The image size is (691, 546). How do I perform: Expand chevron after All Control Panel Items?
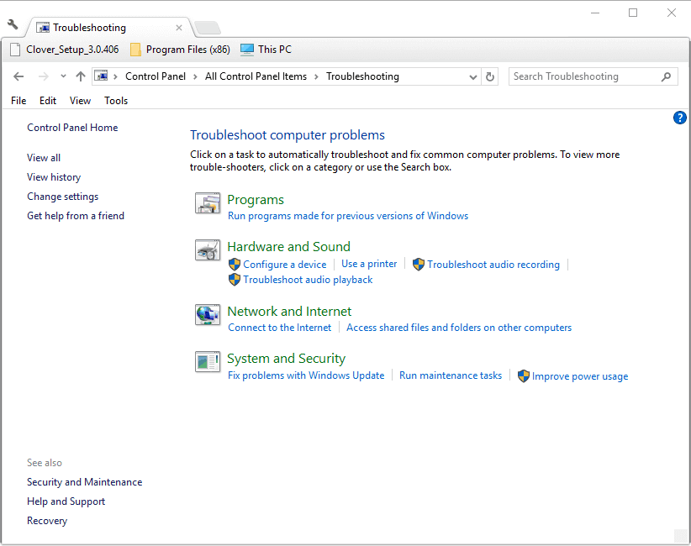pos(316,76)
